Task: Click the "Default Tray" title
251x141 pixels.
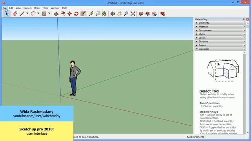Action: [x=201, y=19]
